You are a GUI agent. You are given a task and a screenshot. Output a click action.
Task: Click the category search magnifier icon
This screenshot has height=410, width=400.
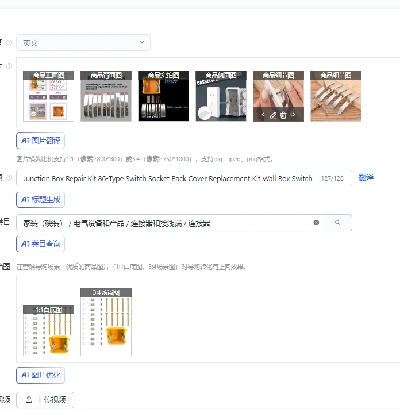click(337, 222)
